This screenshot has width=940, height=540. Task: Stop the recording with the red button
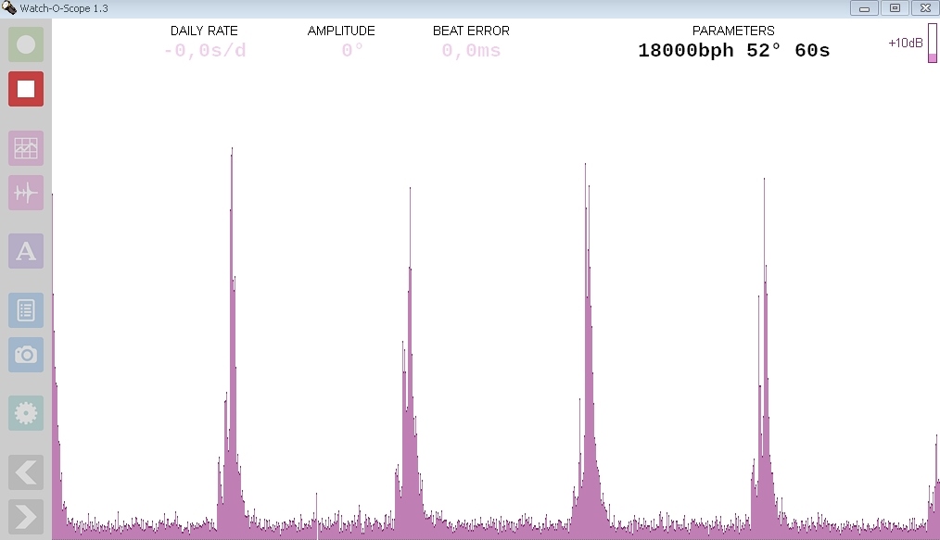26,89
